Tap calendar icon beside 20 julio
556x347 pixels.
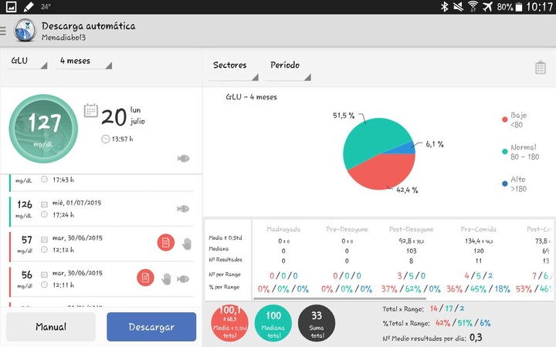tap(90, 110)
